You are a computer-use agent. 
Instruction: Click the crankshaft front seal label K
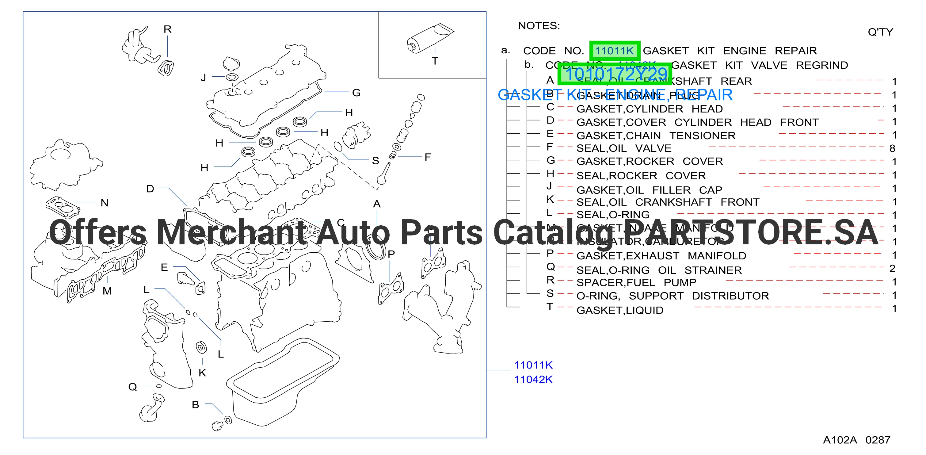202,373
